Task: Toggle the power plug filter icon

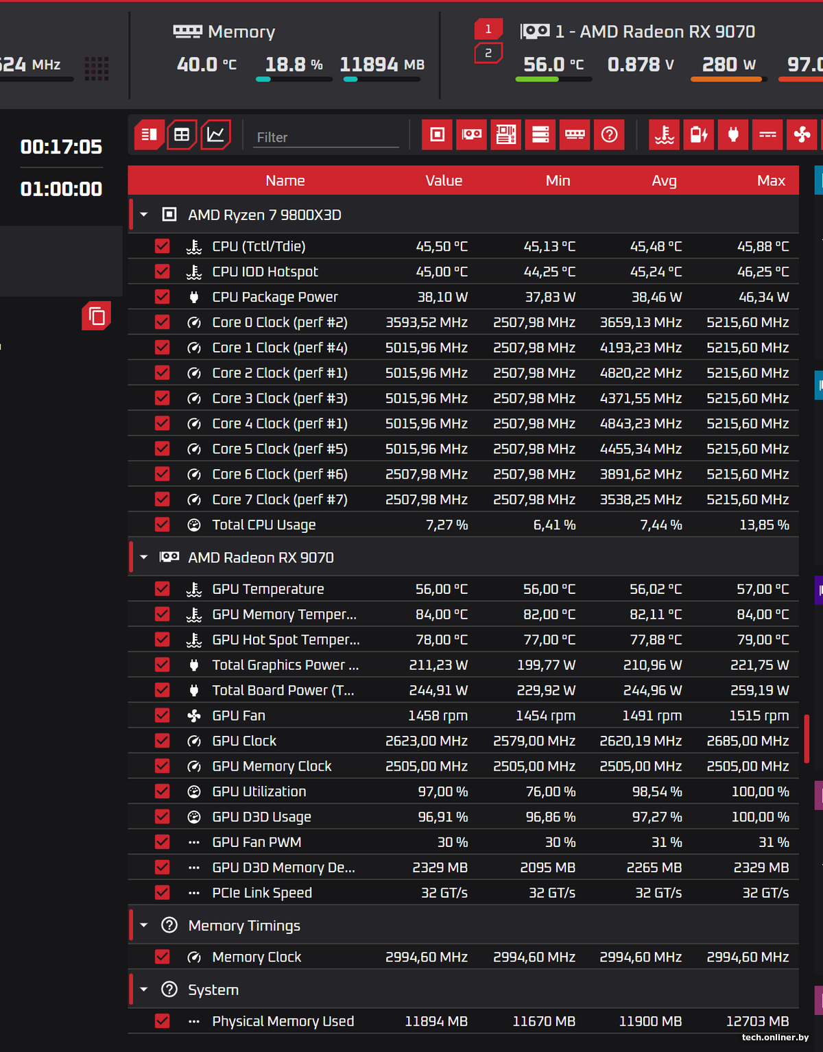Action: click(x=733, y=134)
